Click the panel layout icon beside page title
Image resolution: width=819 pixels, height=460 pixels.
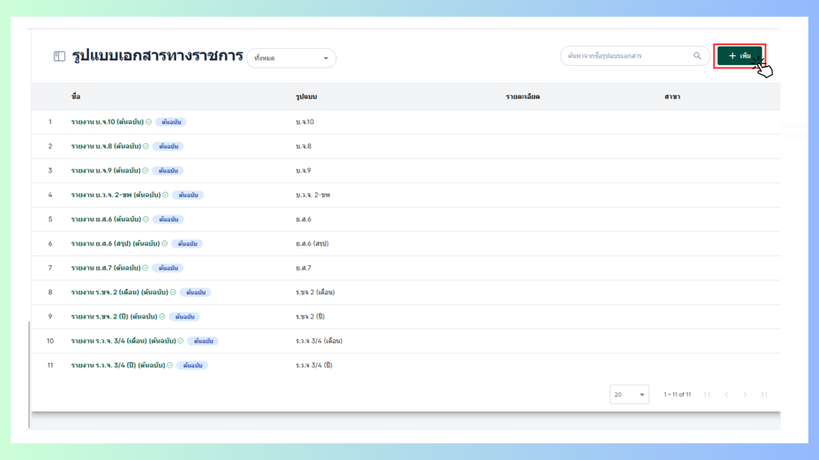(x=59, y=56)
